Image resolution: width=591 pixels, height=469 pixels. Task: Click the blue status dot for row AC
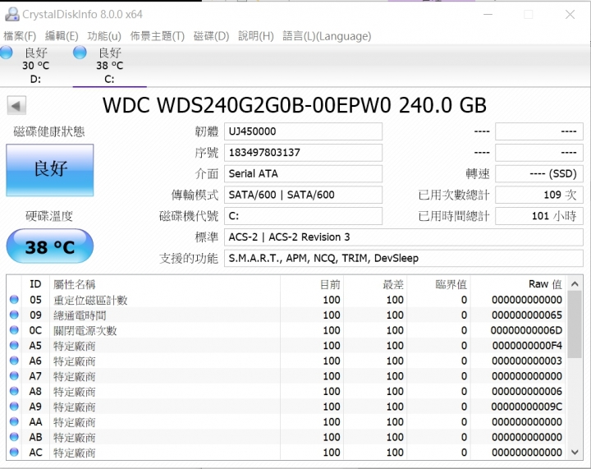click(14, 452)
